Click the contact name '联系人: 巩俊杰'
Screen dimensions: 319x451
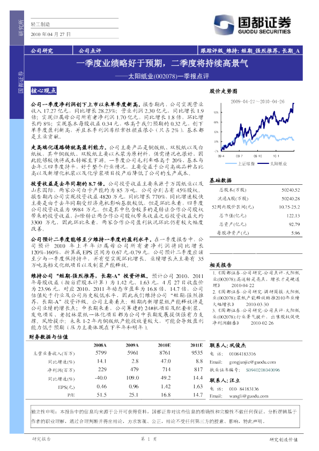coord(228,345)
